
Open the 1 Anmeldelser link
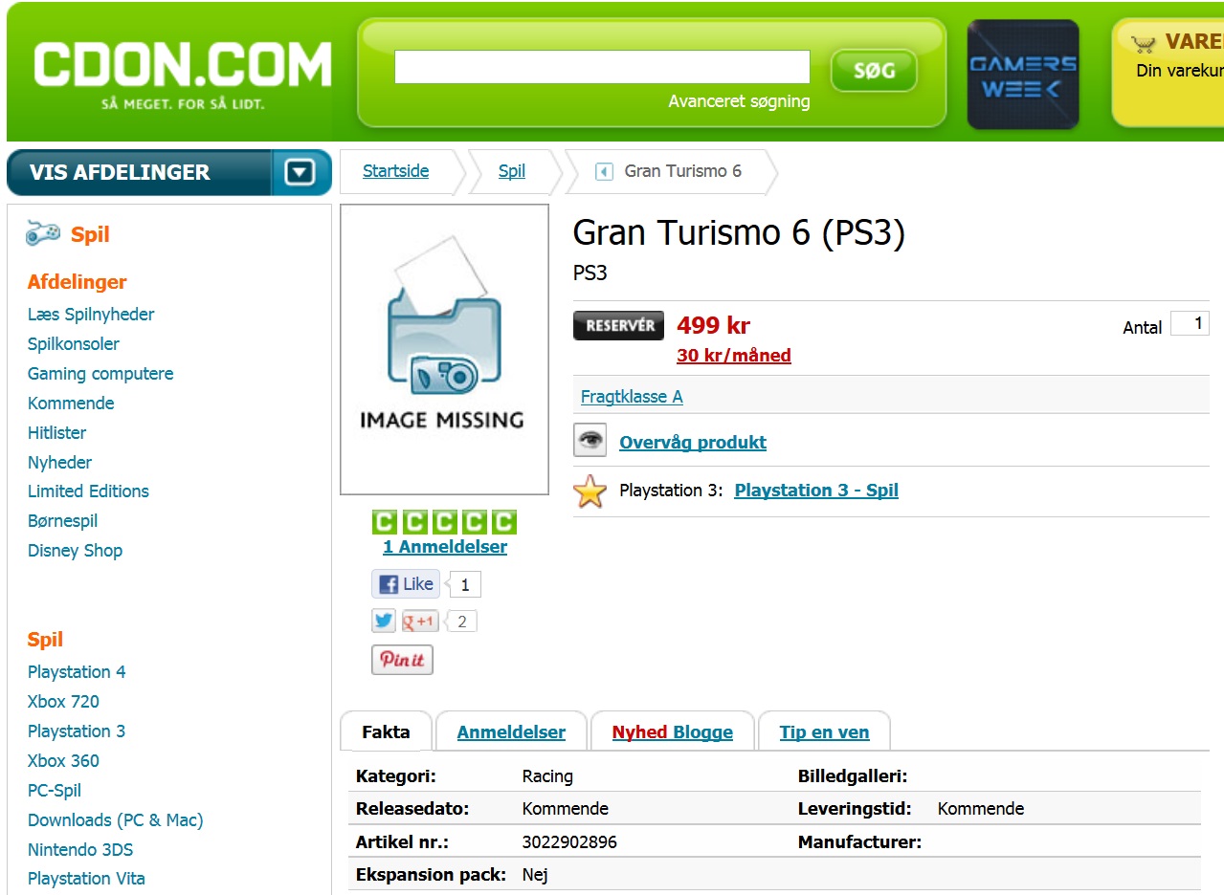pyautogui.click(x=445, y=547)
